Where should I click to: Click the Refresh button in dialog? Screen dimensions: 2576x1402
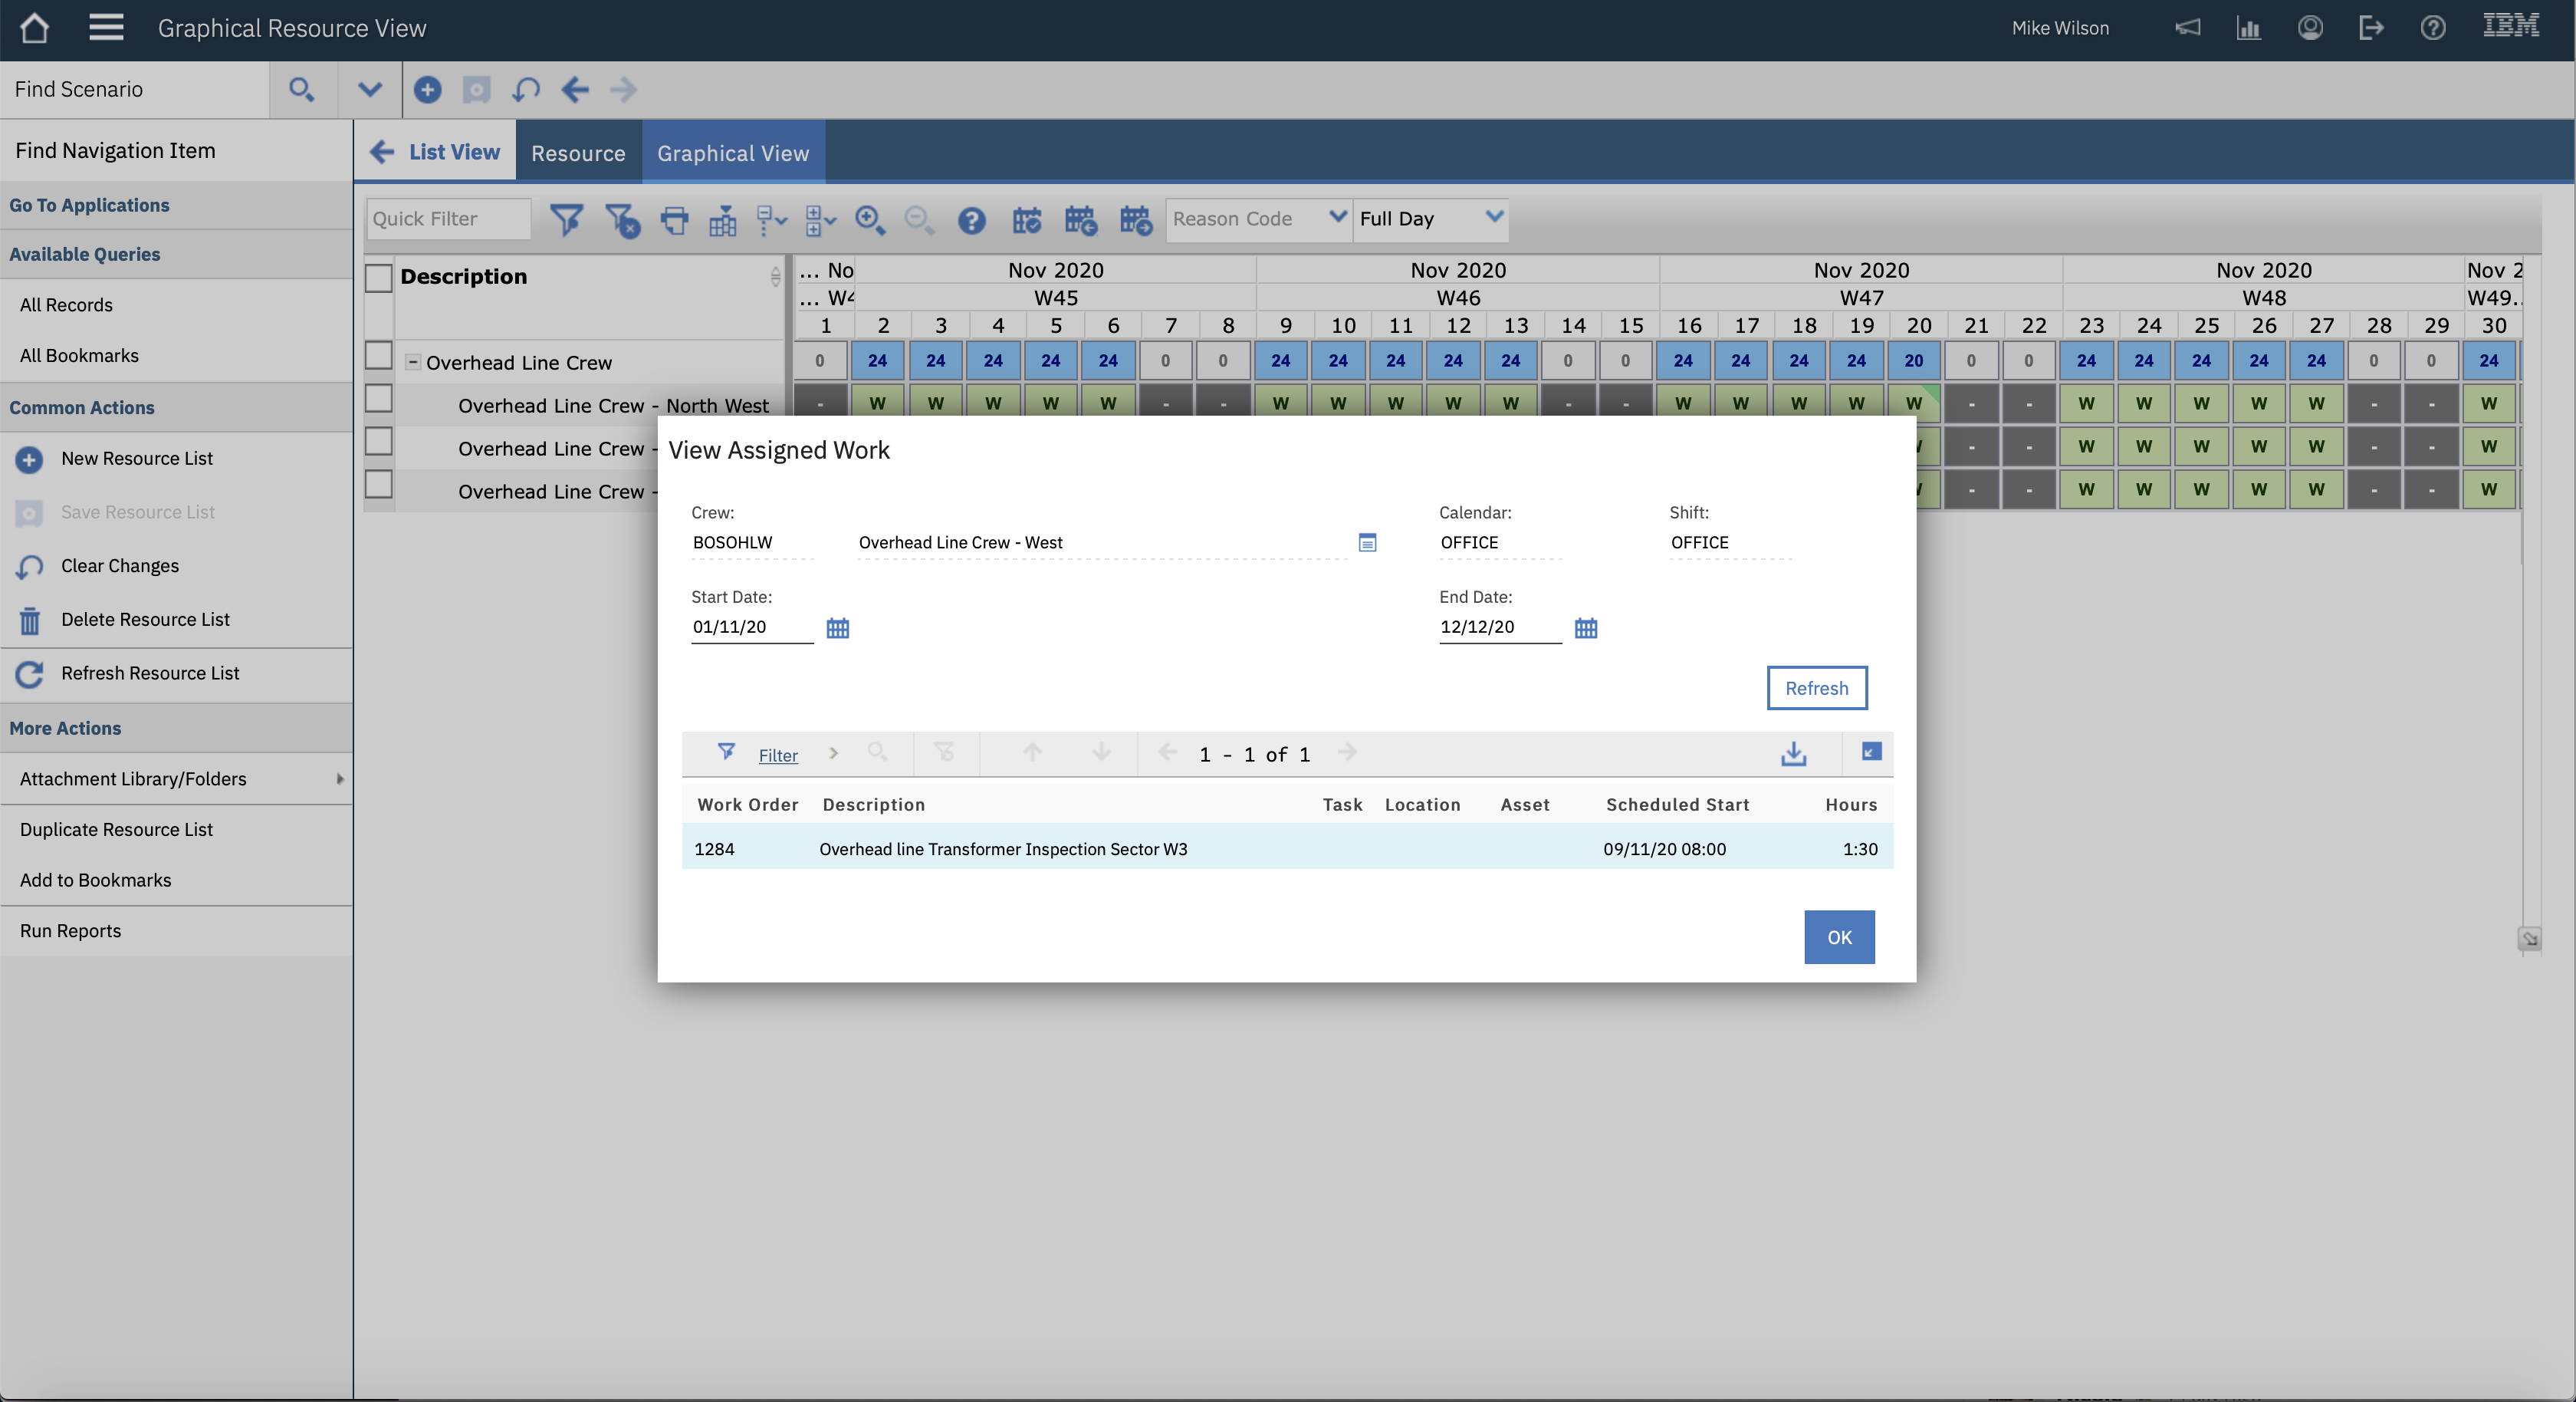(x=1815, y=689)
